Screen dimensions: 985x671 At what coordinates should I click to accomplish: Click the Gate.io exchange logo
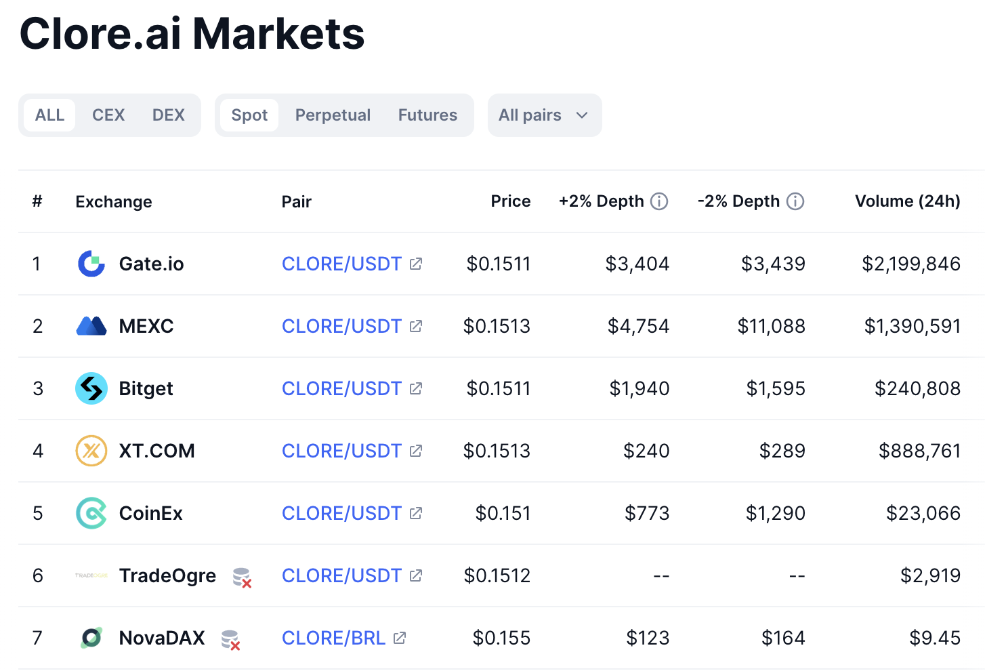coord(91,264)
